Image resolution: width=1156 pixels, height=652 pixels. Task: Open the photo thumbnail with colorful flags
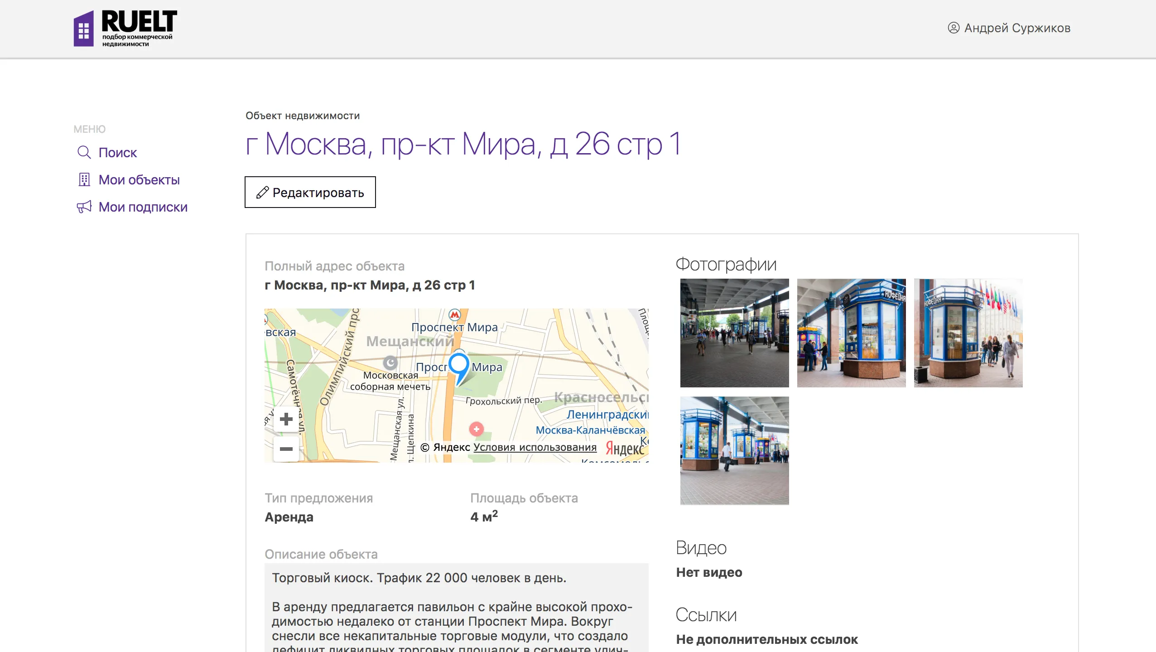[968, 333]
